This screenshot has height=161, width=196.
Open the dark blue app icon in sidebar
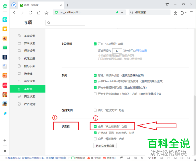point(5,57)
